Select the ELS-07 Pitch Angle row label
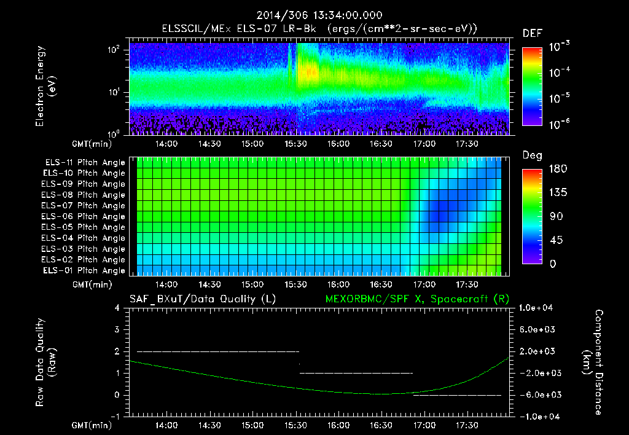The height and width of the screenshot is (435, 629). click(84, 205)
